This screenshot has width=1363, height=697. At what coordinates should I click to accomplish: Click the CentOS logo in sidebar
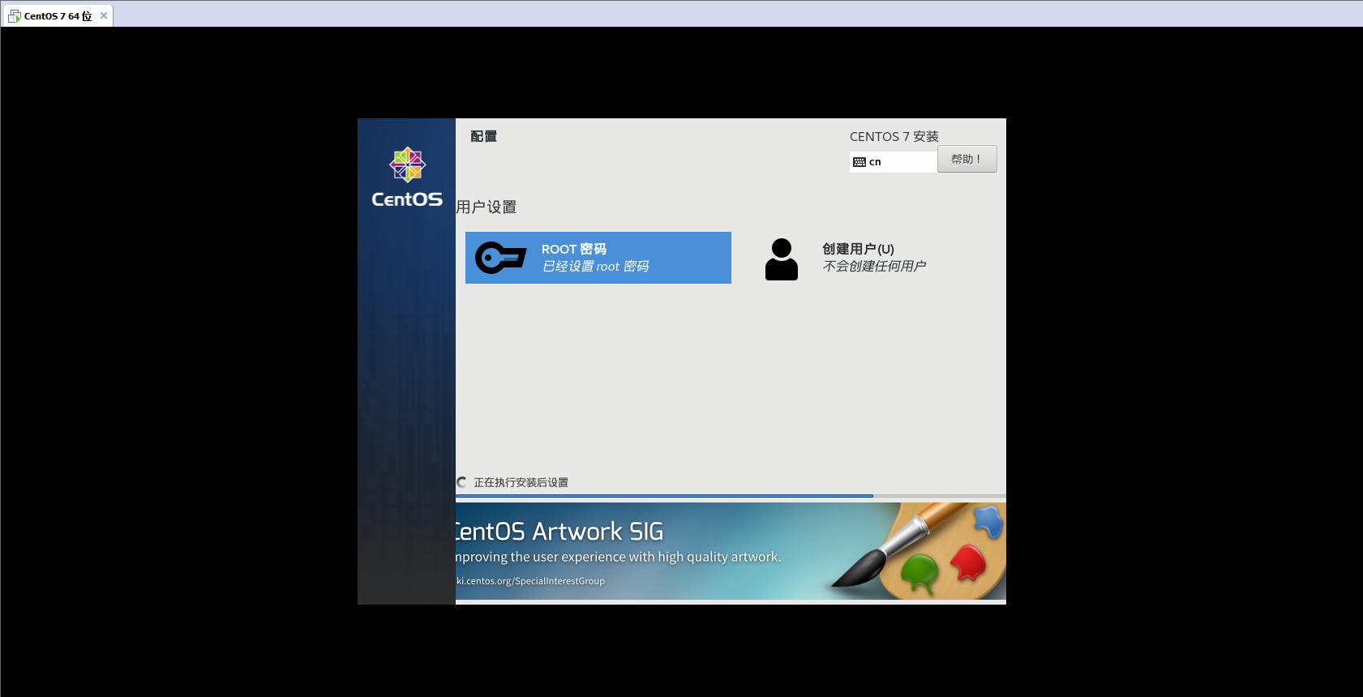click(407, 177)
